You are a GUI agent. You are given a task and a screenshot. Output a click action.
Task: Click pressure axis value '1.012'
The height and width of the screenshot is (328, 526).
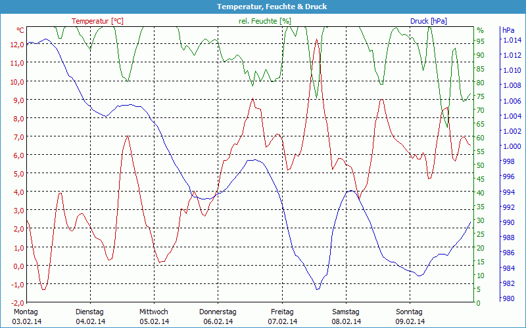point(512,55)
